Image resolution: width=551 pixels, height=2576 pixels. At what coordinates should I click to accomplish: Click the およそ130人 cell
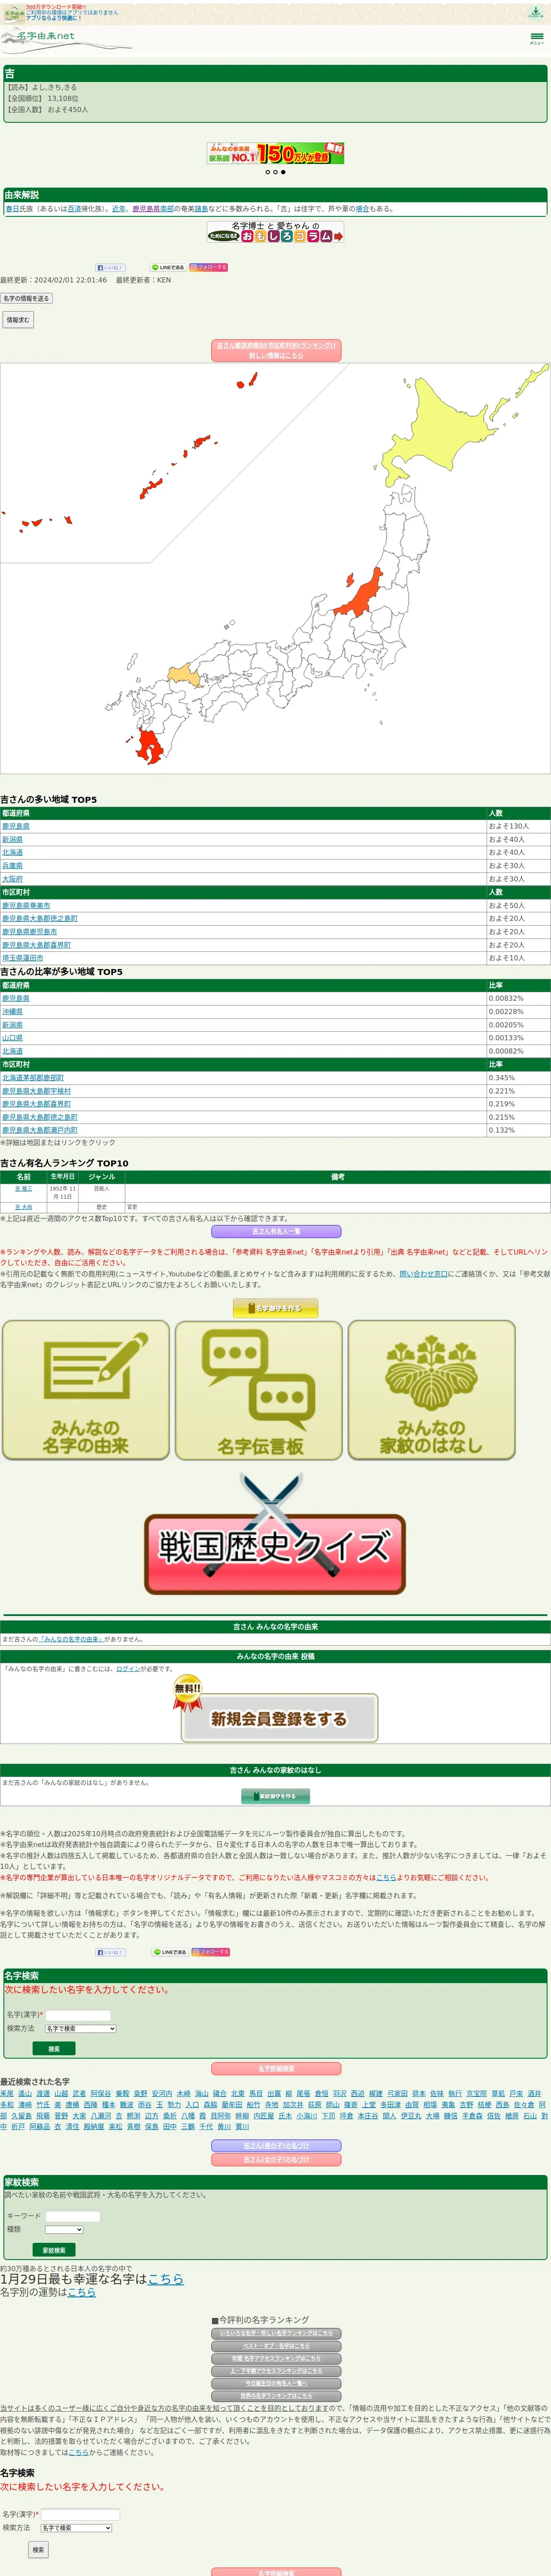click(x=517, y=826)
